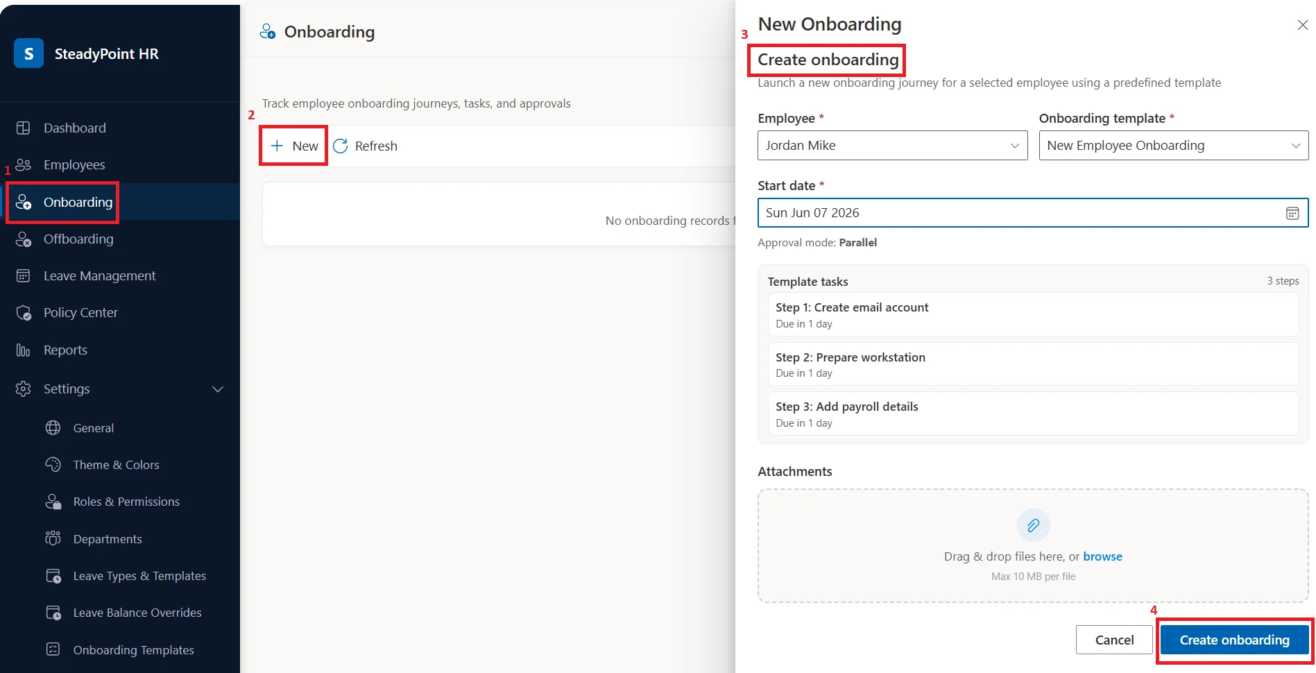
Task: Click the Dashboard sidebar icon
Action: [x=24, y=128]
